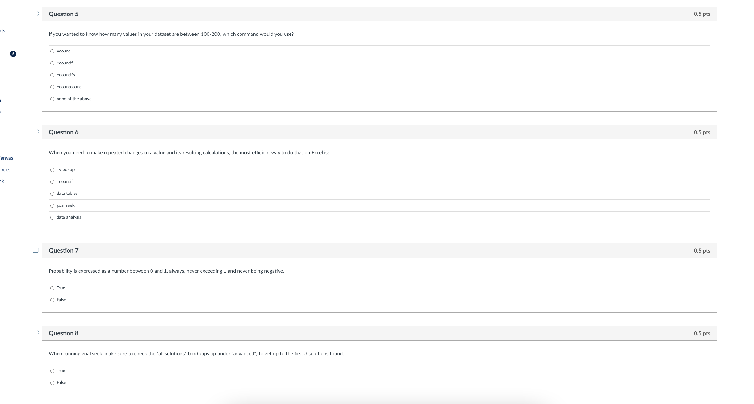754x404 pixels.
Task: Click the 0.5 pts label of Question 7
Action: click(702, 251)
